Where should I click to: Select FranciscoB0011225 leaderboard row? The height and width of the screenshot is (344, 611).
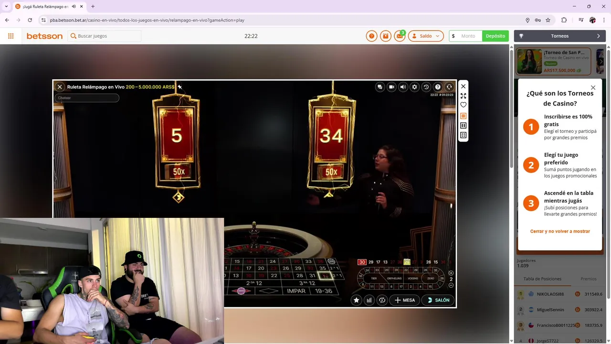pyautogui.click(x=560, y=325)
